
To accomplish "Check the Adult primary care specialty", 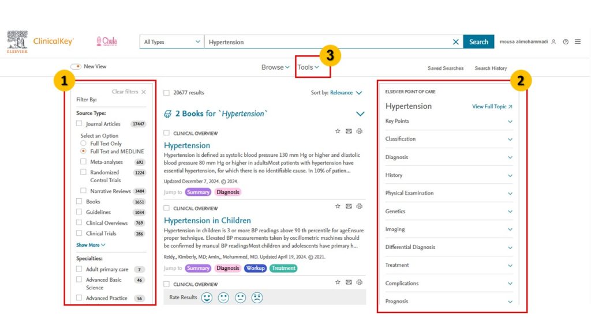I will pyautogui.click(x=78, y=269).
